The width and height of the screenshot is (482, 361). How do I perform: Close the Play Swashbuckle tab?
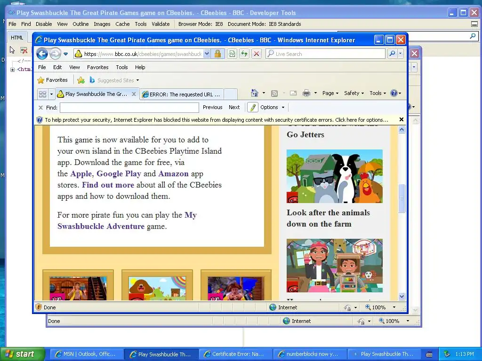134,94
